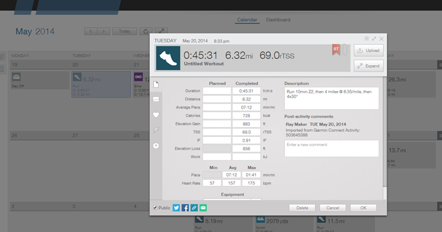Expand workout dialog with arrows icon
442x232 pixels.
click(x=374, y=39)
